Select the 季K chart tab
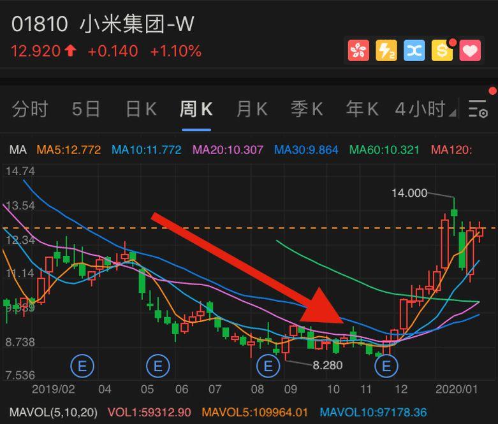The image size is (498, 424). click(307, 109)
